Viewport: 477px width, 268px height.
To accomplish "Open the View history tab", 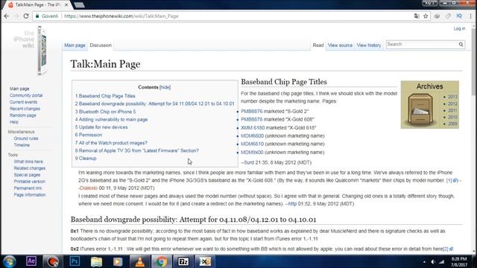I will tap(369, 45).
